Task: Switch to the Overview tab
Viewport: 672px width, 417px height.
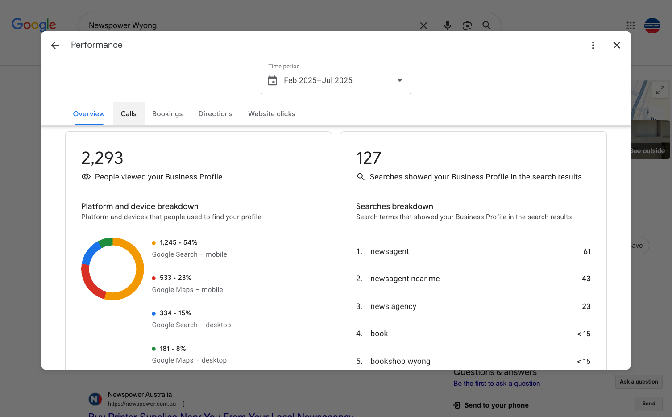Action: [x=89, y=114]
